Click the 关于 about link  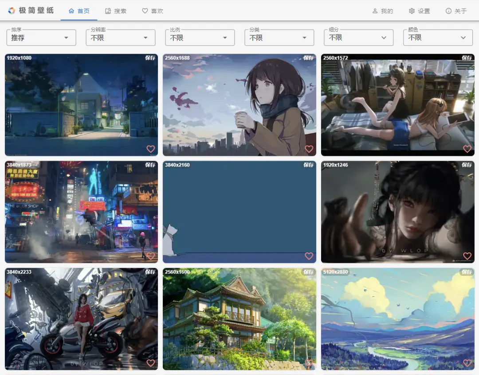(456, 11)
